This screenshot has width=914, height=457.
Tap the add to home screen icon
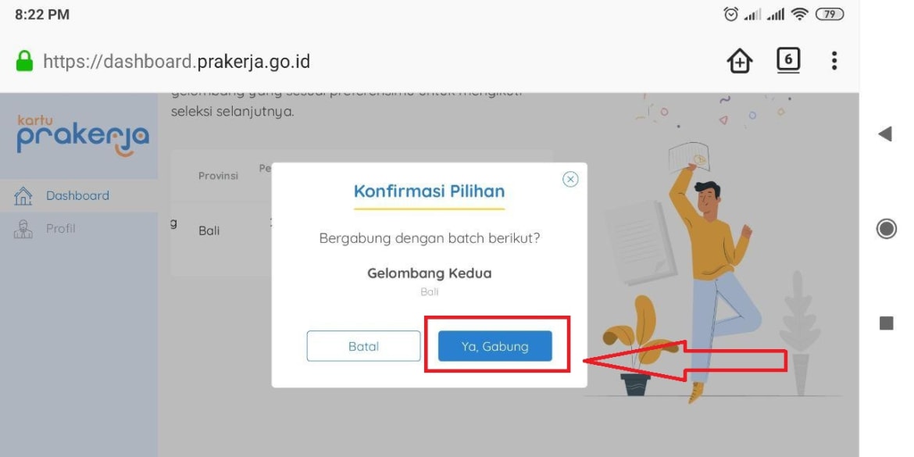(740, 61)
